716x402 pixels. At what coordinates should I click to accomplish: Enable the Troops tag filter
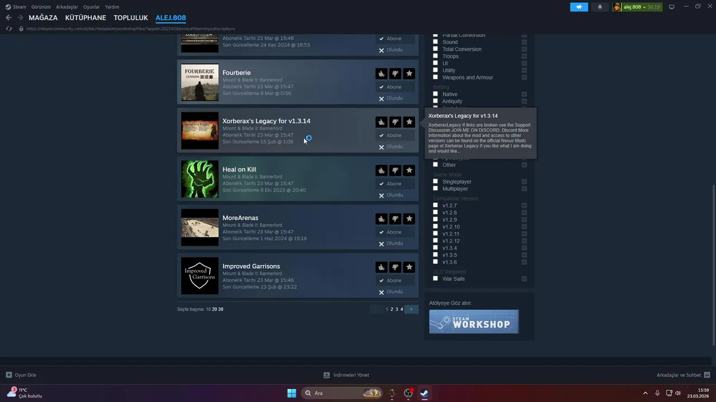(x=435, y=56)
